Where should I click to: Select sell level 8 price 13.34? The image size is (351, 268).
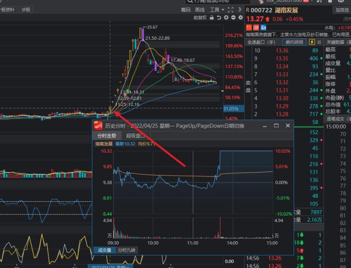[282, 66]
